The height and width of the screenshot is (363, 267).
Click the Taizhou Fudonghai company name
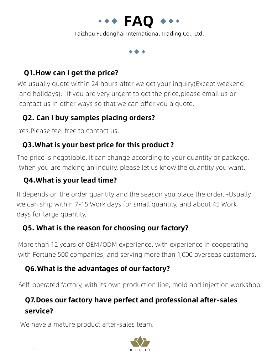click(x=139, y=34)
